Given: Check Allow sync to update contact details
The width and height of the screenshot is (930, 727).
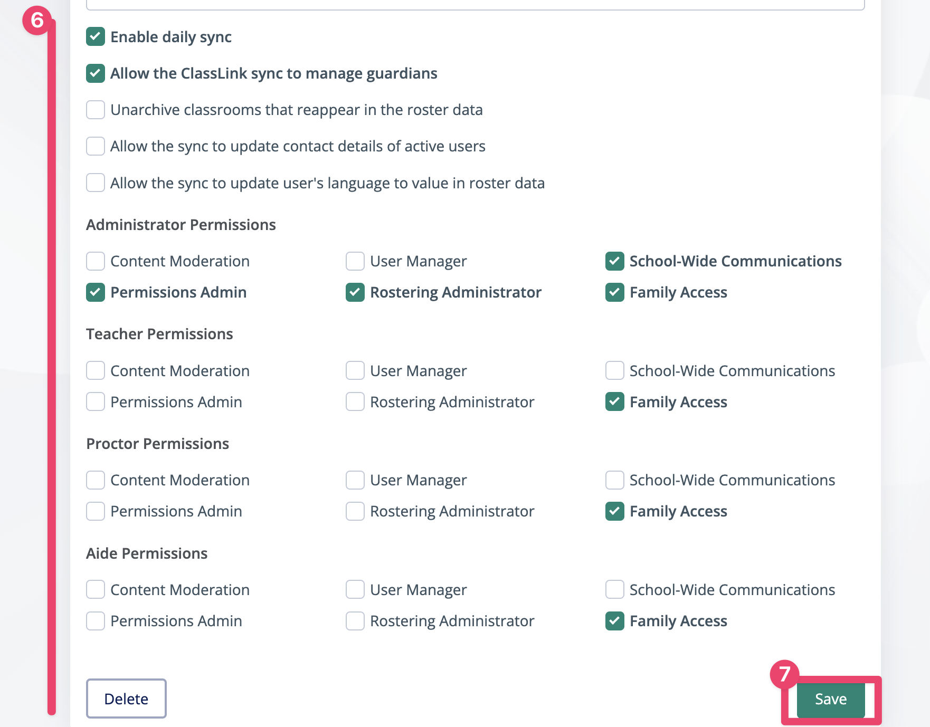Looking at the screenshot, I should (96, 146).
